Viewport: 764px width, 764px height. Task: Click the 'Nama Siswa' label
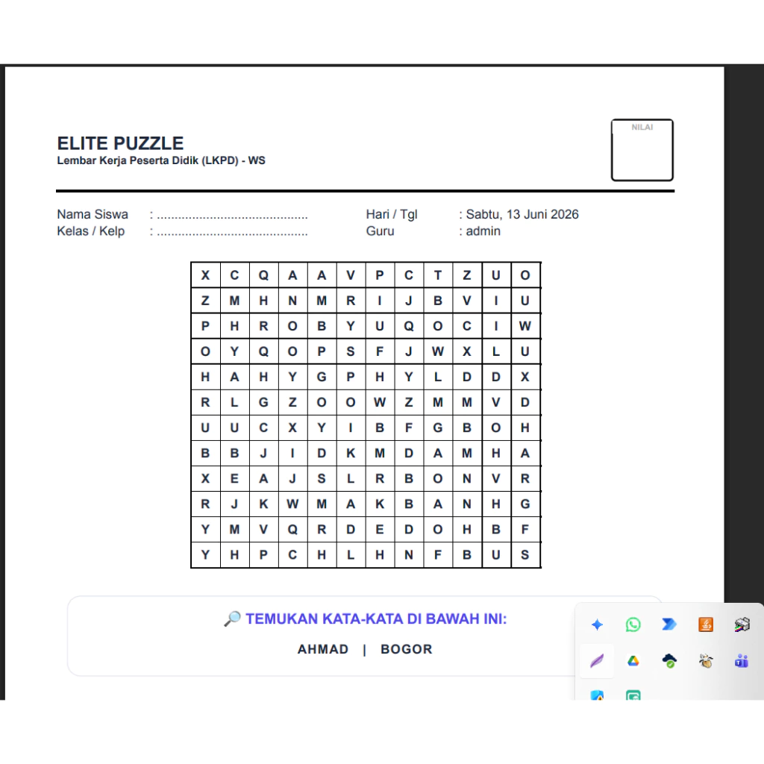[93, 214]
